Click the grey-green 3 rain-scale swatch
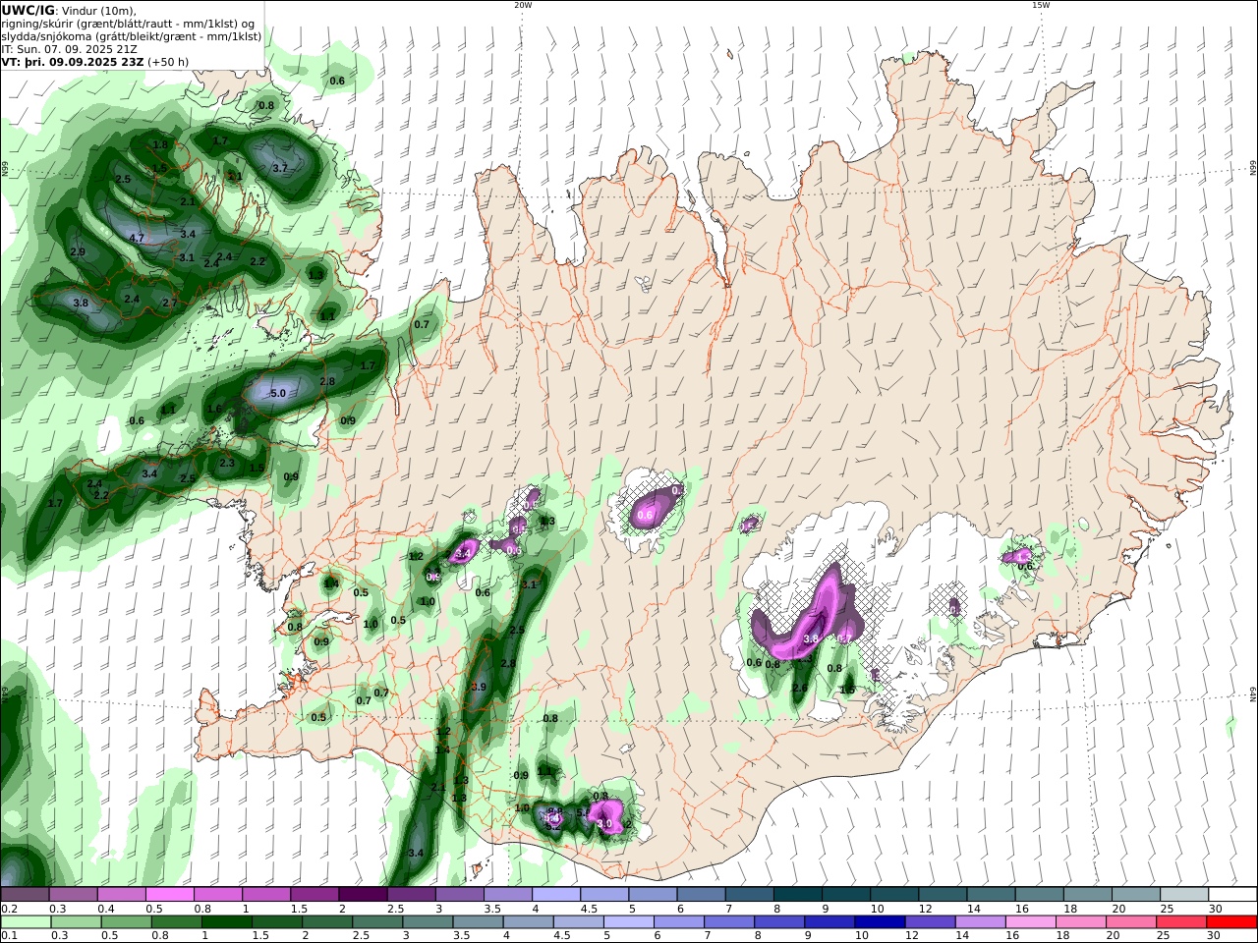The image size is (1258, 943). pos(428,922)
